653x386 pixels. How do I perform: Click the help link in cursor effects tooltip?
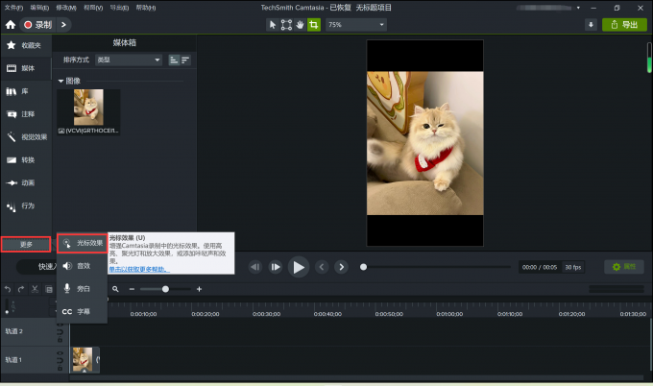click(x=138, y=269)
